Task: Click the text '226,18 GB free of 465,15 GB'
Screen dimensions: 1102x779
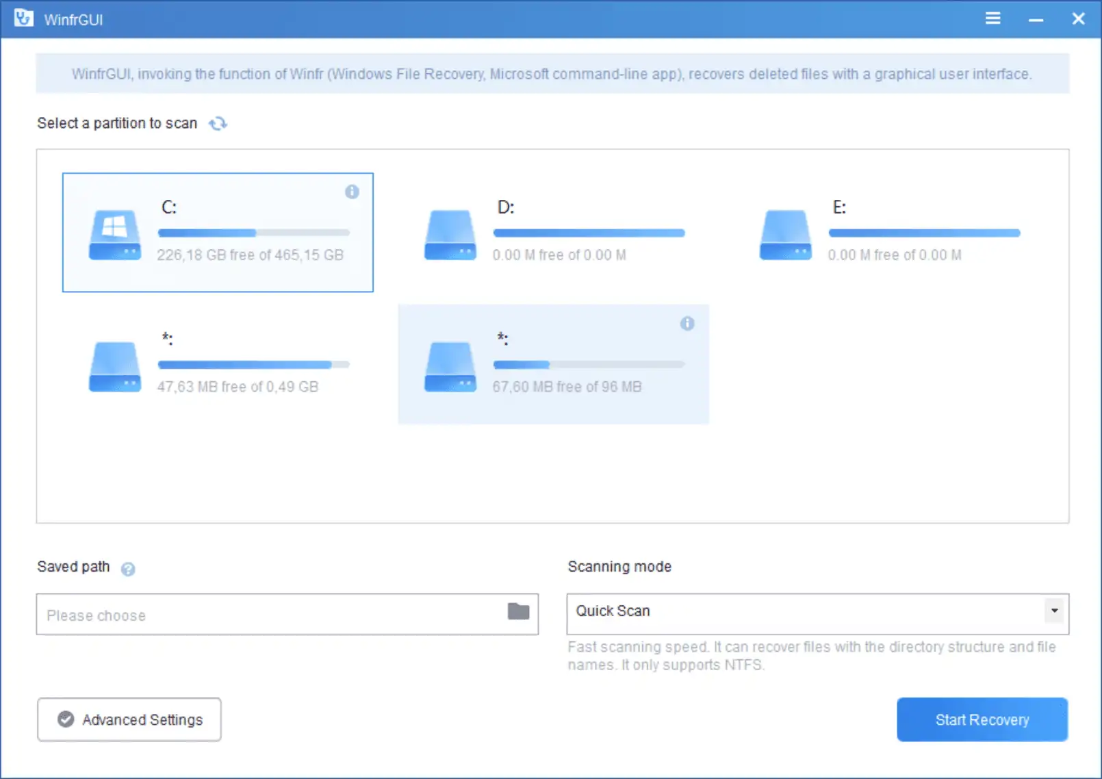Action: coord(251,255)
